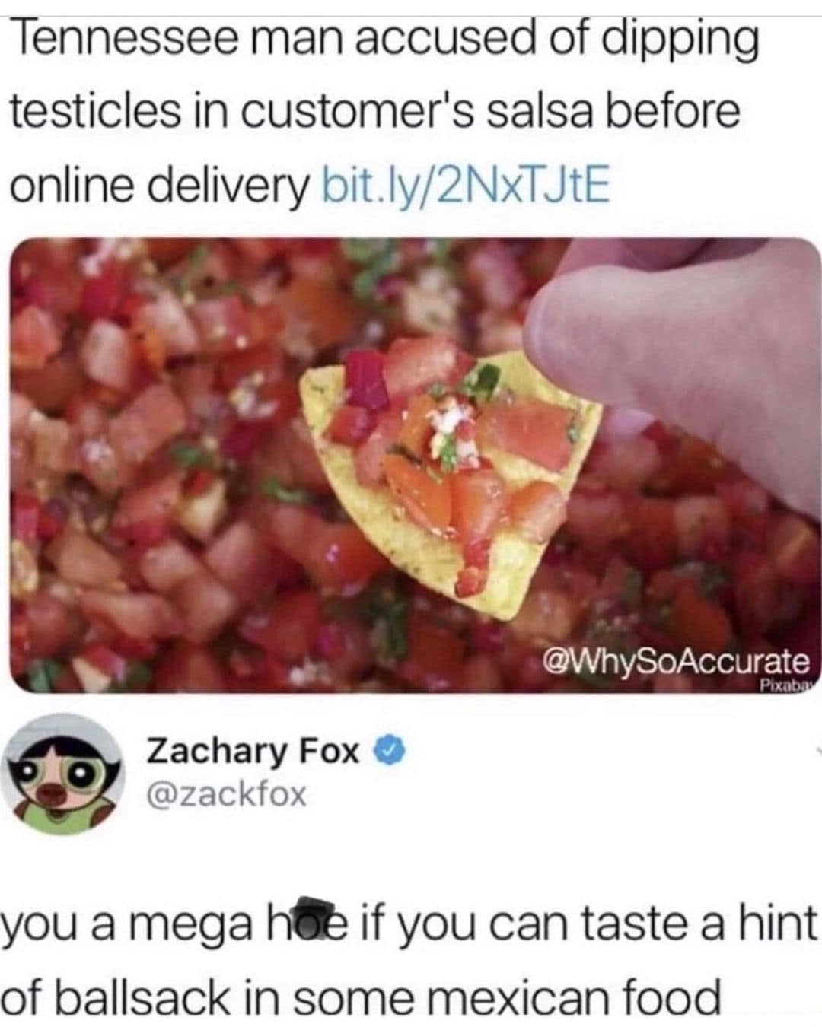Click the word "ballsack" in the reply
This screenshot has width=822, height=1027.
[144, 994]
